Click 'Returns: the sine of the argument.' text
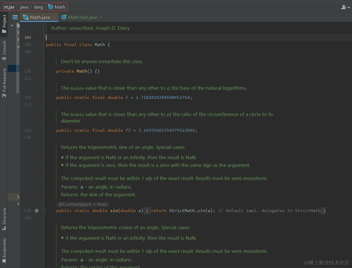 point(98,195)
